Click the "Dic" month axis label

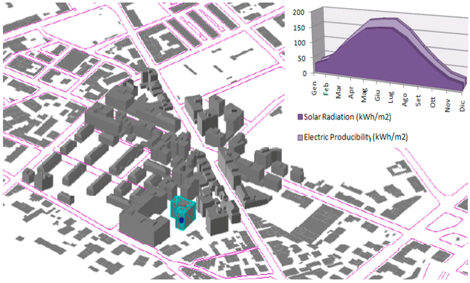click(462, 106)
